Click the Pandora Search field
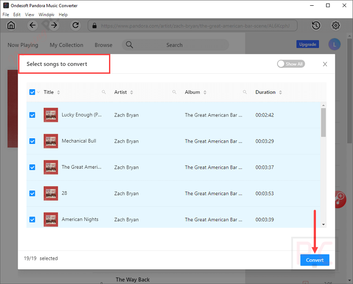 [x=175, y=45]
